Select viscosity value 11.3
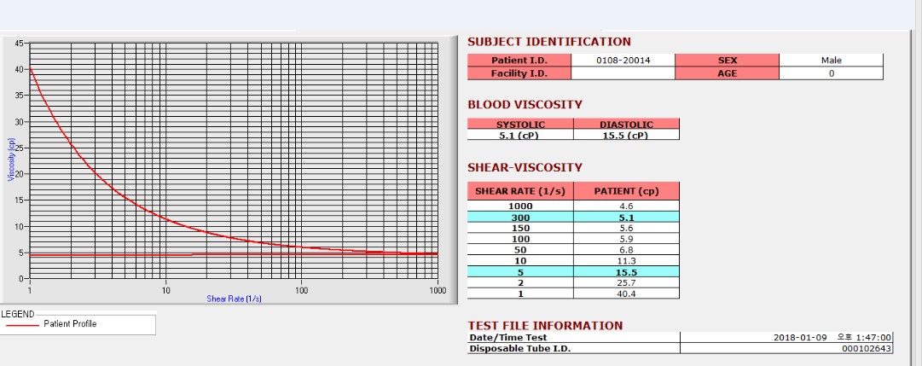 (626, 261)
